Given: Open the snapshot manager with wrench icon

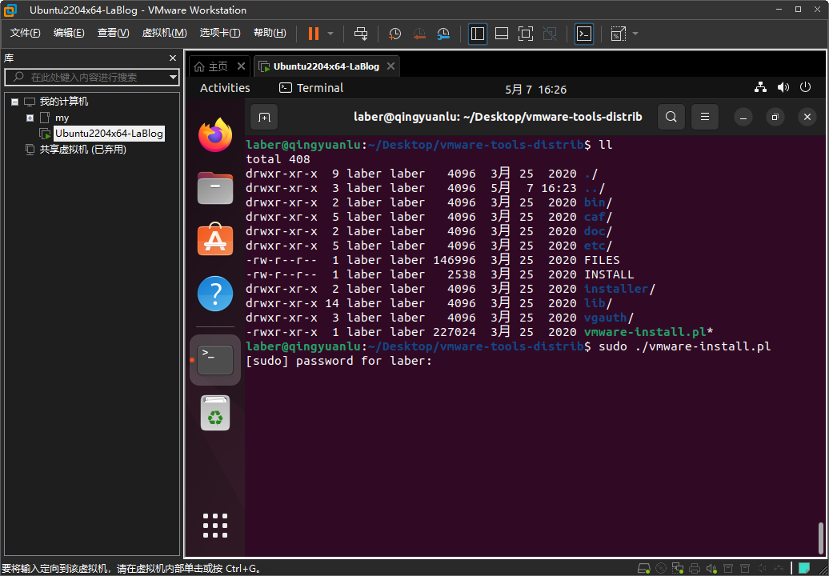Looking at the screenshot, I should (x=443, y=34).
